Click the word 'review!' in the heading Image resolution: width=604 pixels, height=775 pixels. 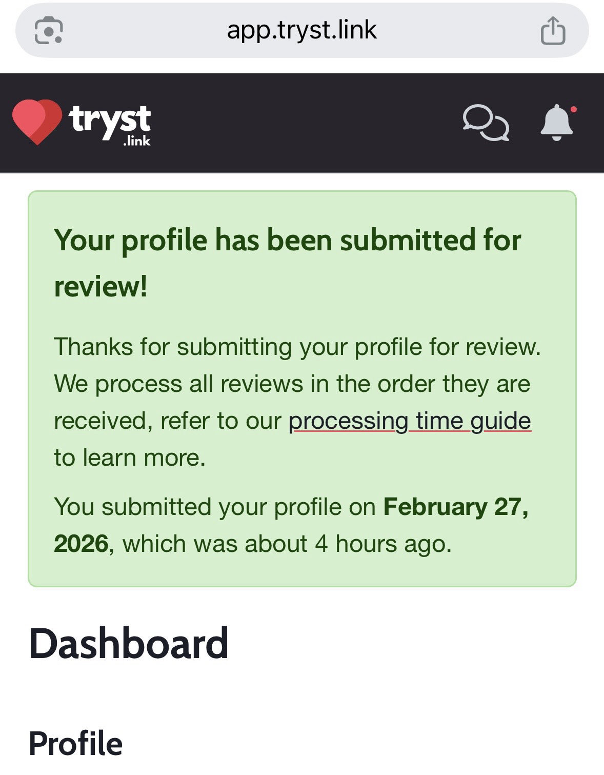100,286
